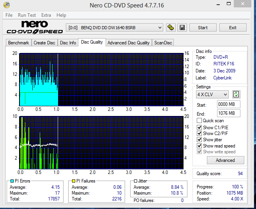Screen dimensions: 256x209
Task: Disable Show jitter checkbox
Action: click(x=199, y=140)
